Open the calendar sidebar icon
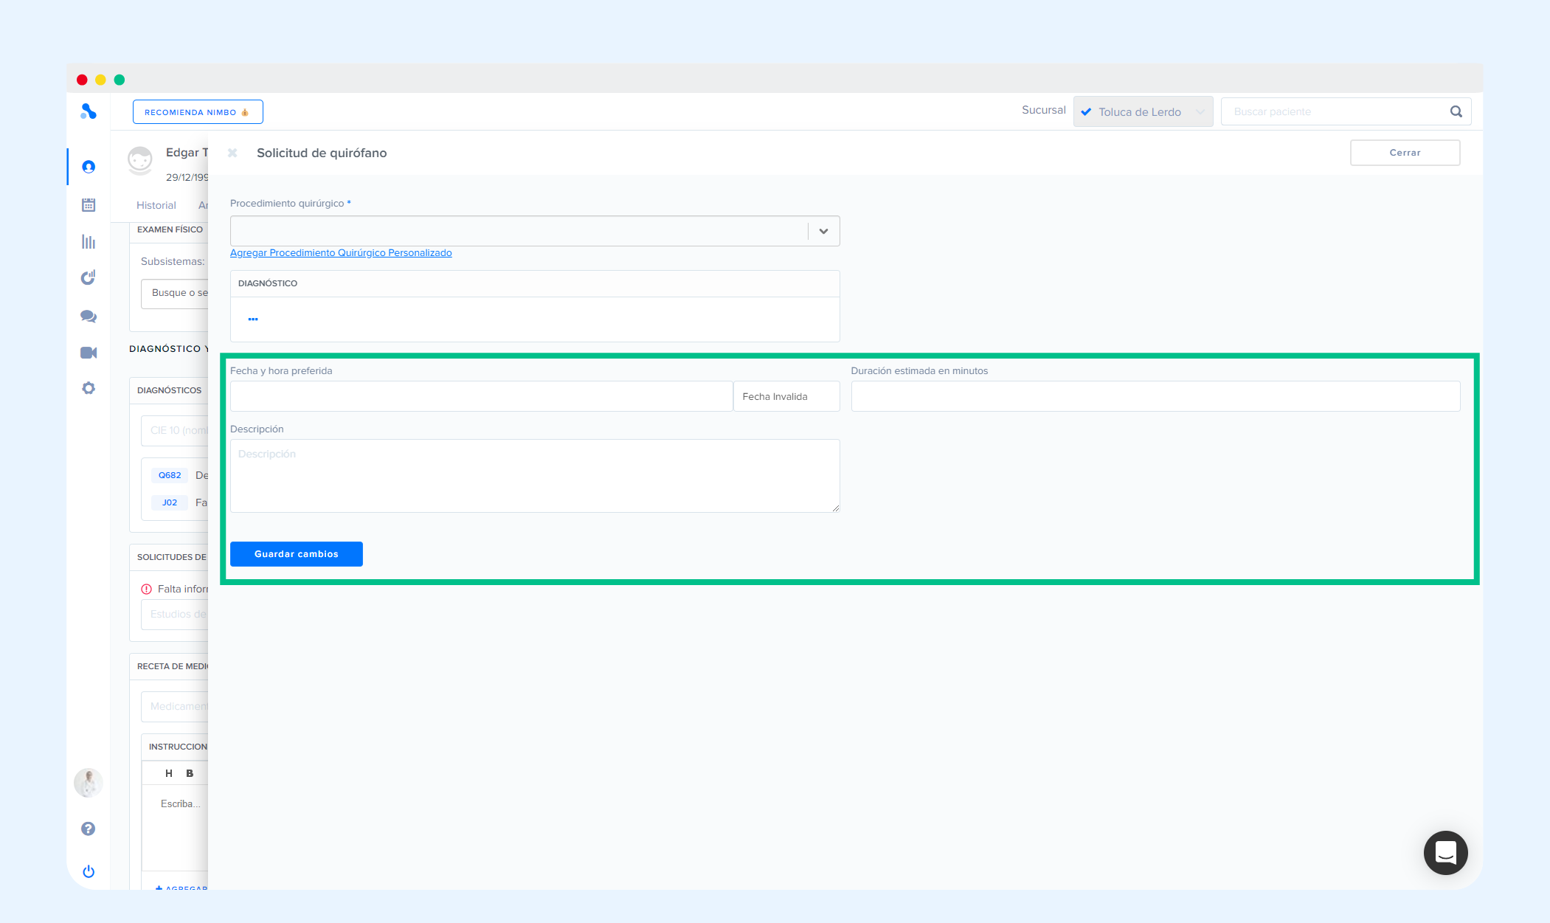 [89, 204]
